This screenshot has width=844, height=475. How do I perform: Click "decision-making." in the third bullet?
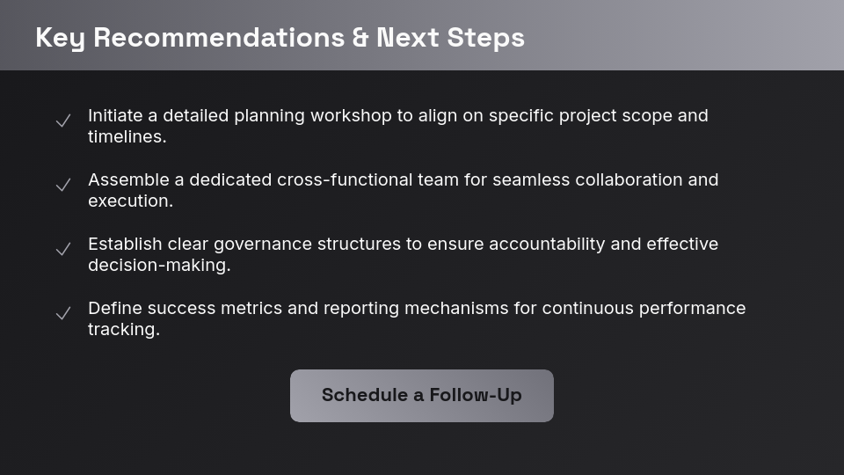pyautogui.click(x=159, y=266)
